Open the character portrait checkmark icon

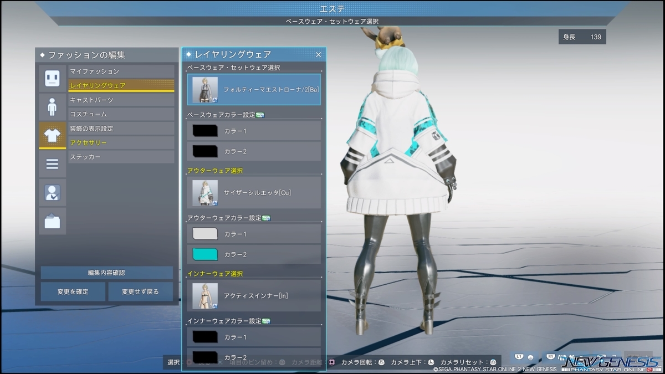pos(52,192)
